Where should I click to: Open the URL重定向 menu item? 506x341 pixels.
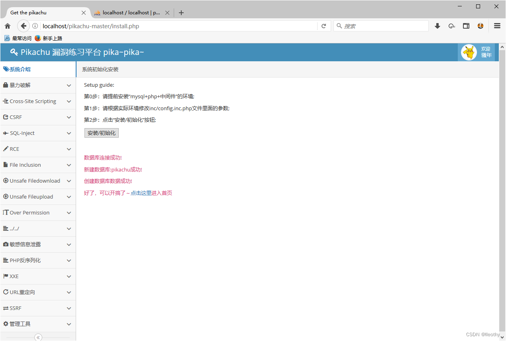[x=38, y=292]
